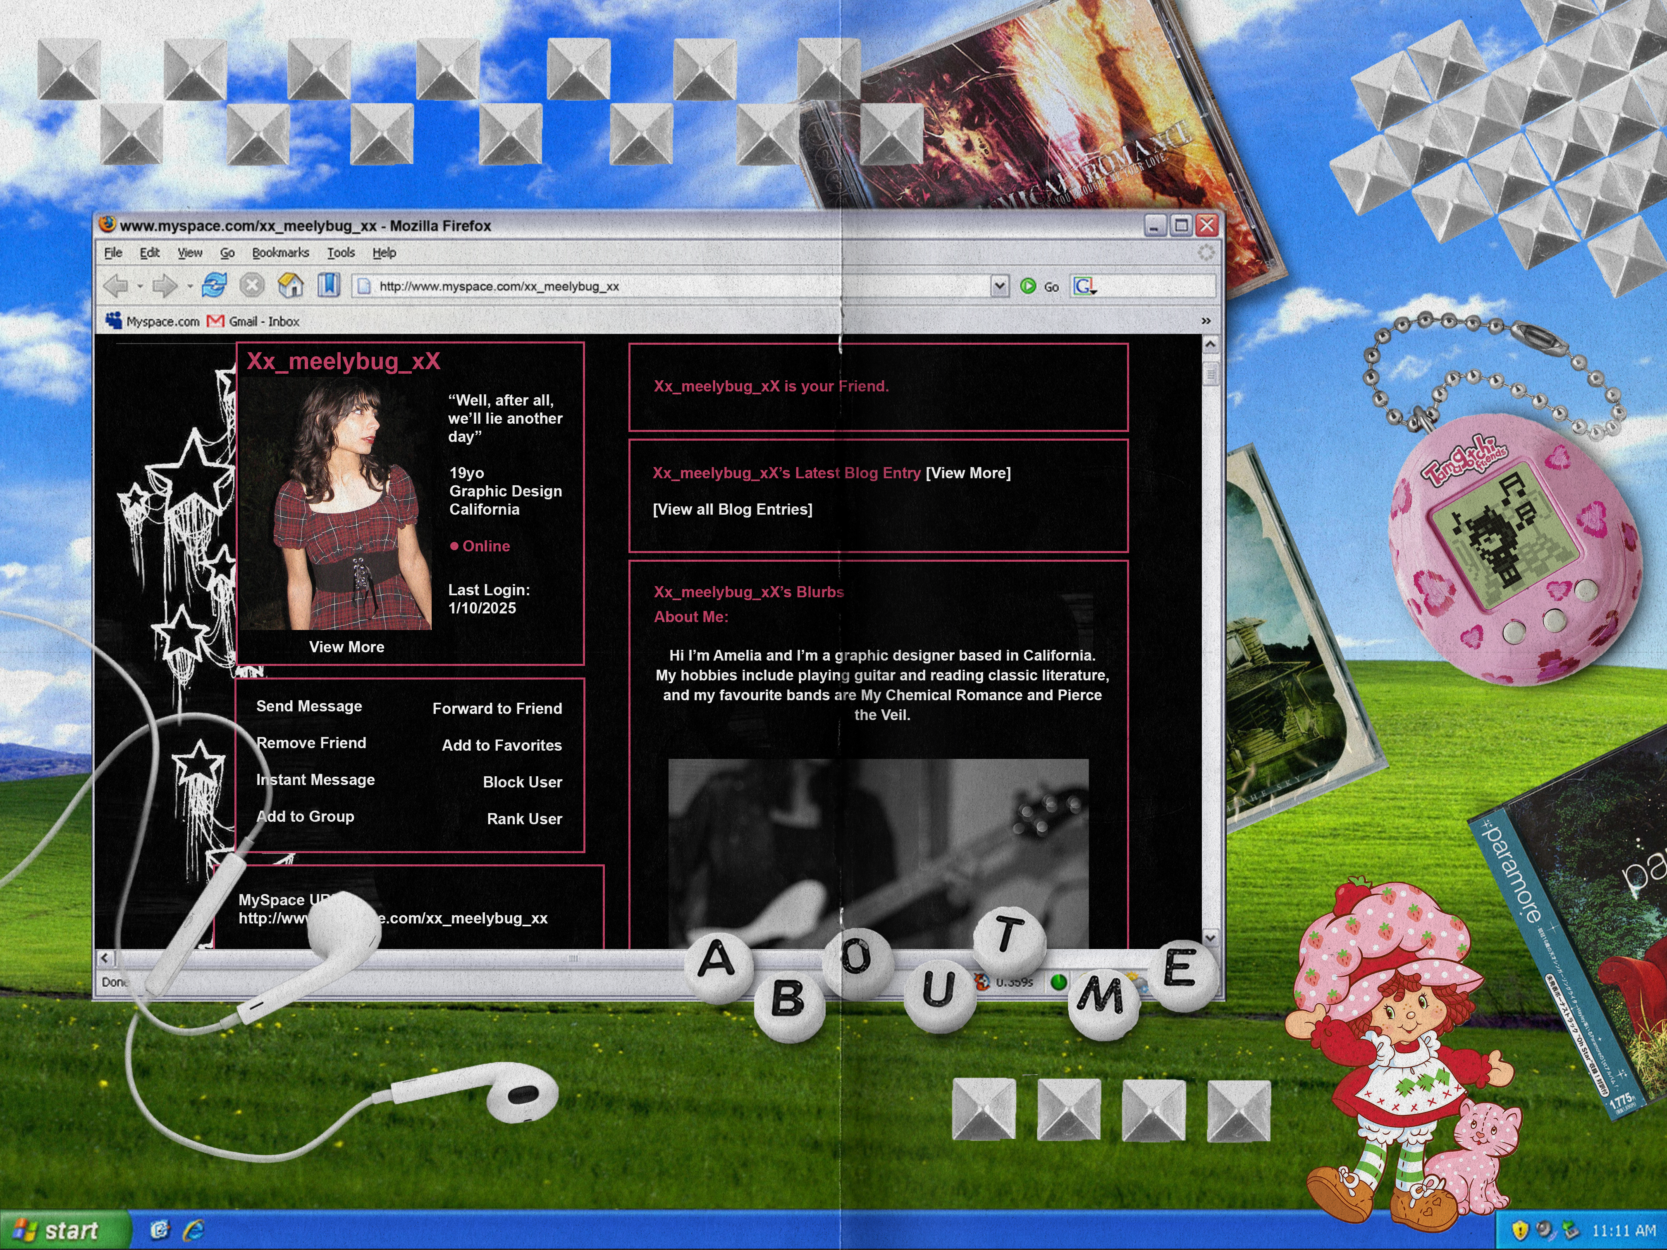Click the Windows start button

60,1231
